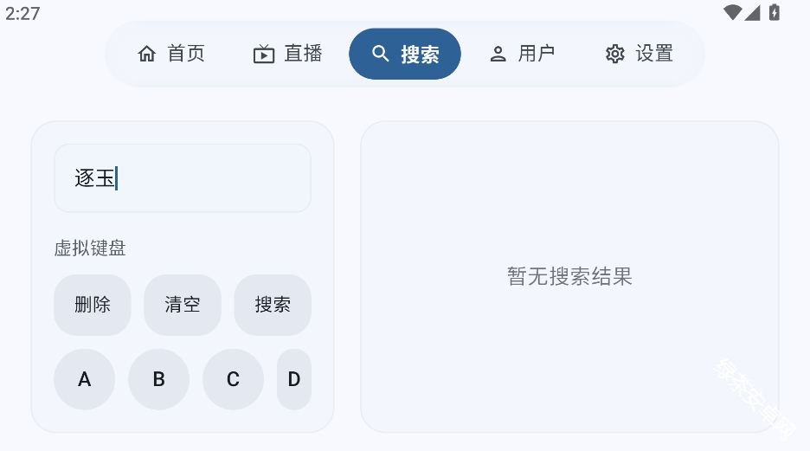810x451 pixels.
Task: Clear the input with the 清空 button
Action: pyautogui.click(x=183, y=305)
